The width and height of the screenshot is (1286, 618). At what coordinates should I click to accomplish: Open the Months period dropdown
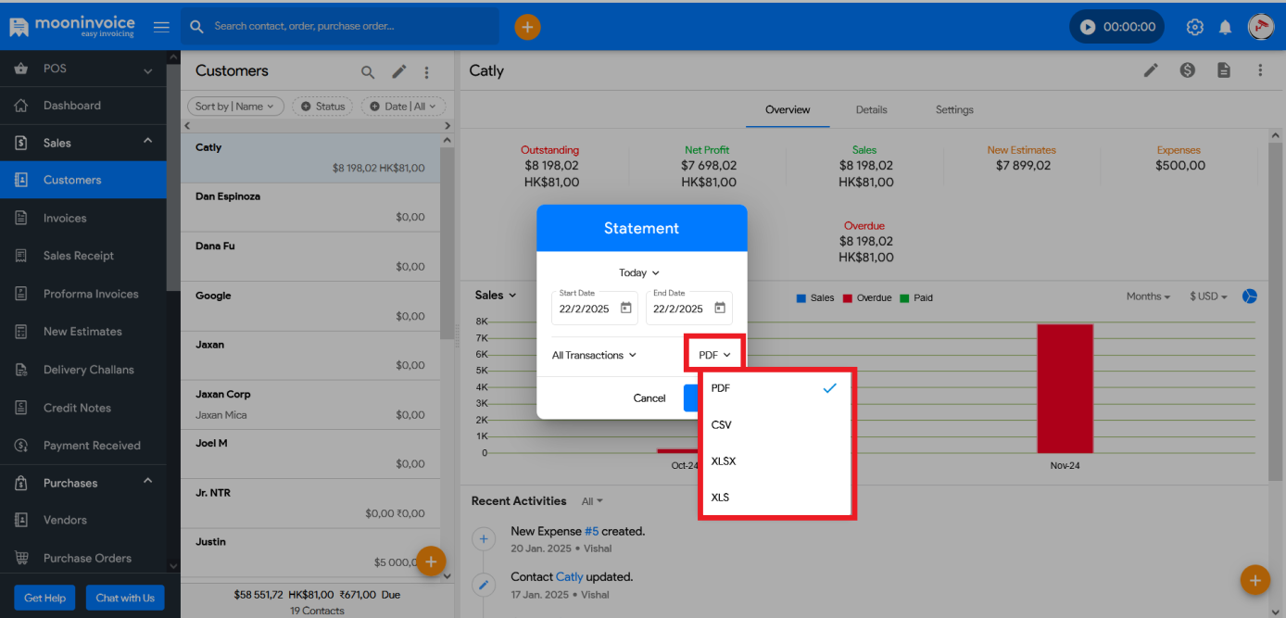(1148, 296)
